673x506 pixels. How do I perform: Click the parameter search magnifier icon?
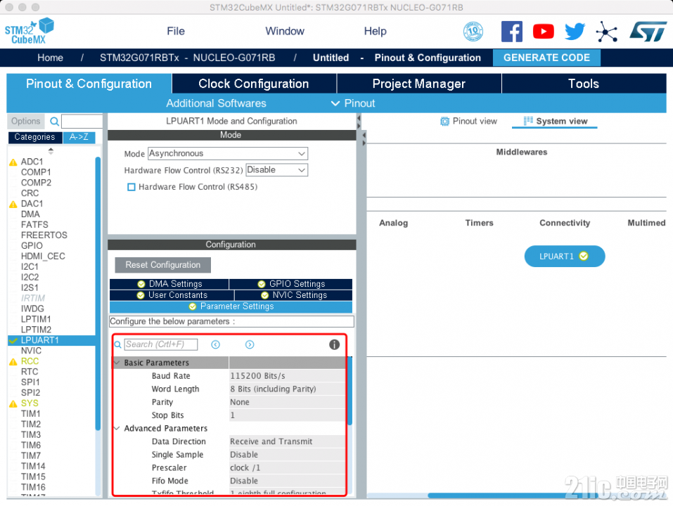pos(117,345)
